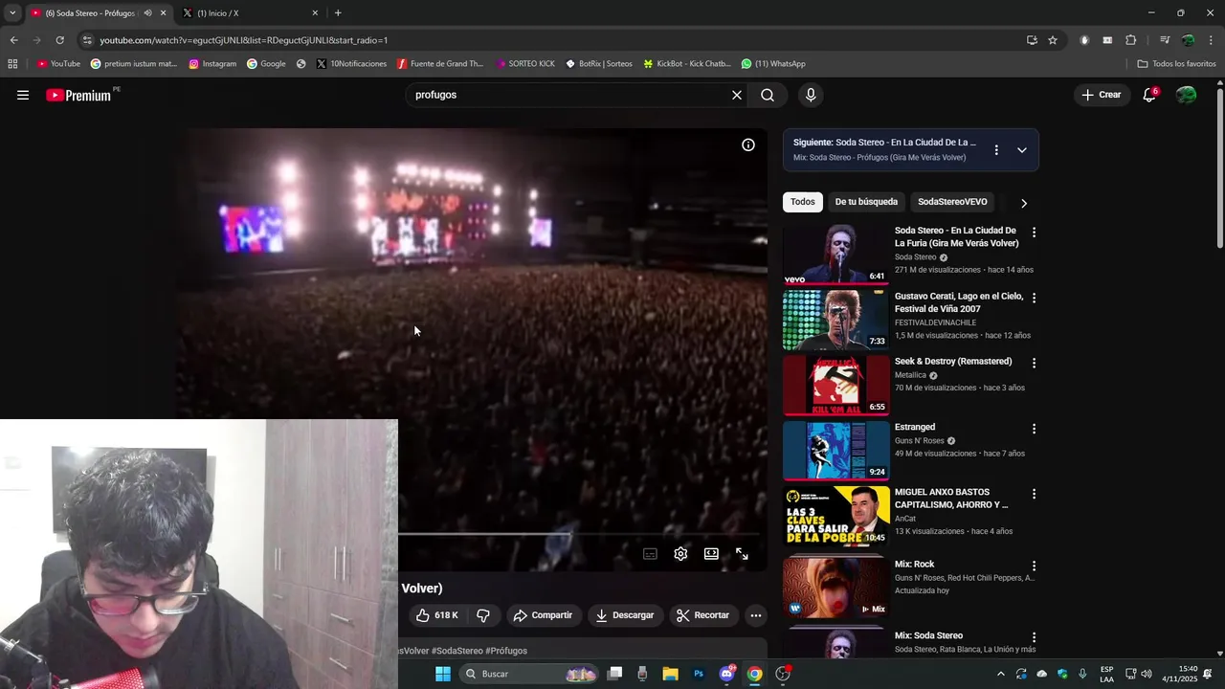This screenshot has height=689, width=1225.
Task: Open options for Gustavo Cerati Lago en el Cielo
Action: click(1034, 298)
